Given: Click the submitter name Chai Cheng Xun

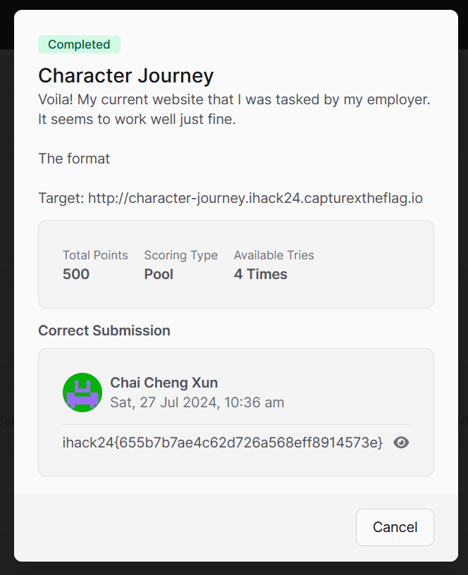Looking at the screenshot, I should [164, 383].
